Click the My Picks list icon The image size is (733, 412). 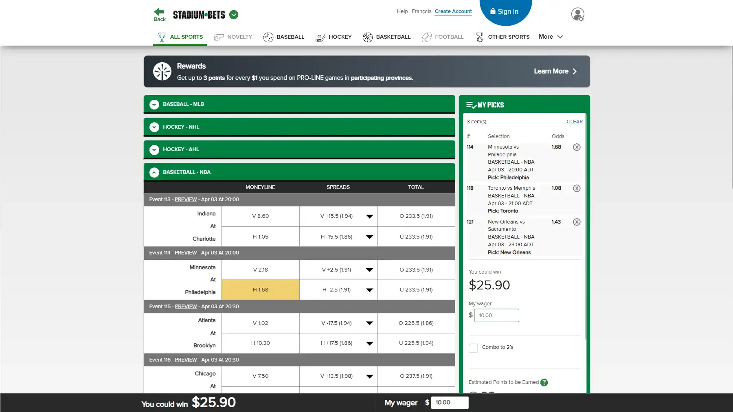coord(471,105)
